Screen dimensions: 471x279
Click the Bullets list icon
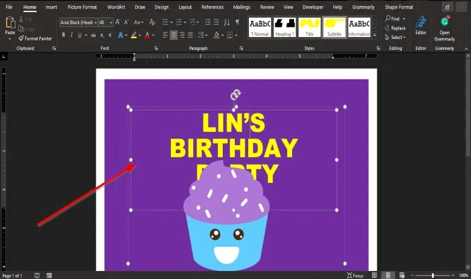pyautogui.click(x=166, y=22)
